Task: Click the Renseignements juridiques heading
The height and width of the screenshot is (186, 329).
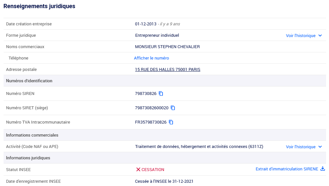Action: coord(39,6)
